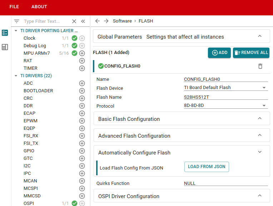273x206 pixels.
Task: Open the filter options icon
Action: coord(16,21)
